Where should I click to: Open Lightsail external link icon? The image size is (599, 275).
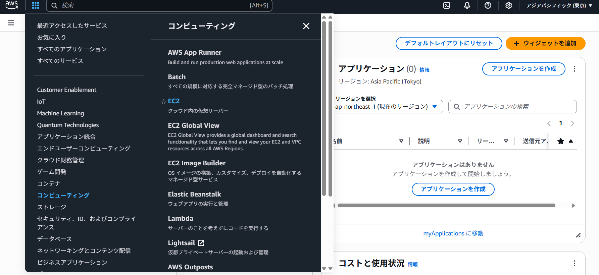click(201, 243)
